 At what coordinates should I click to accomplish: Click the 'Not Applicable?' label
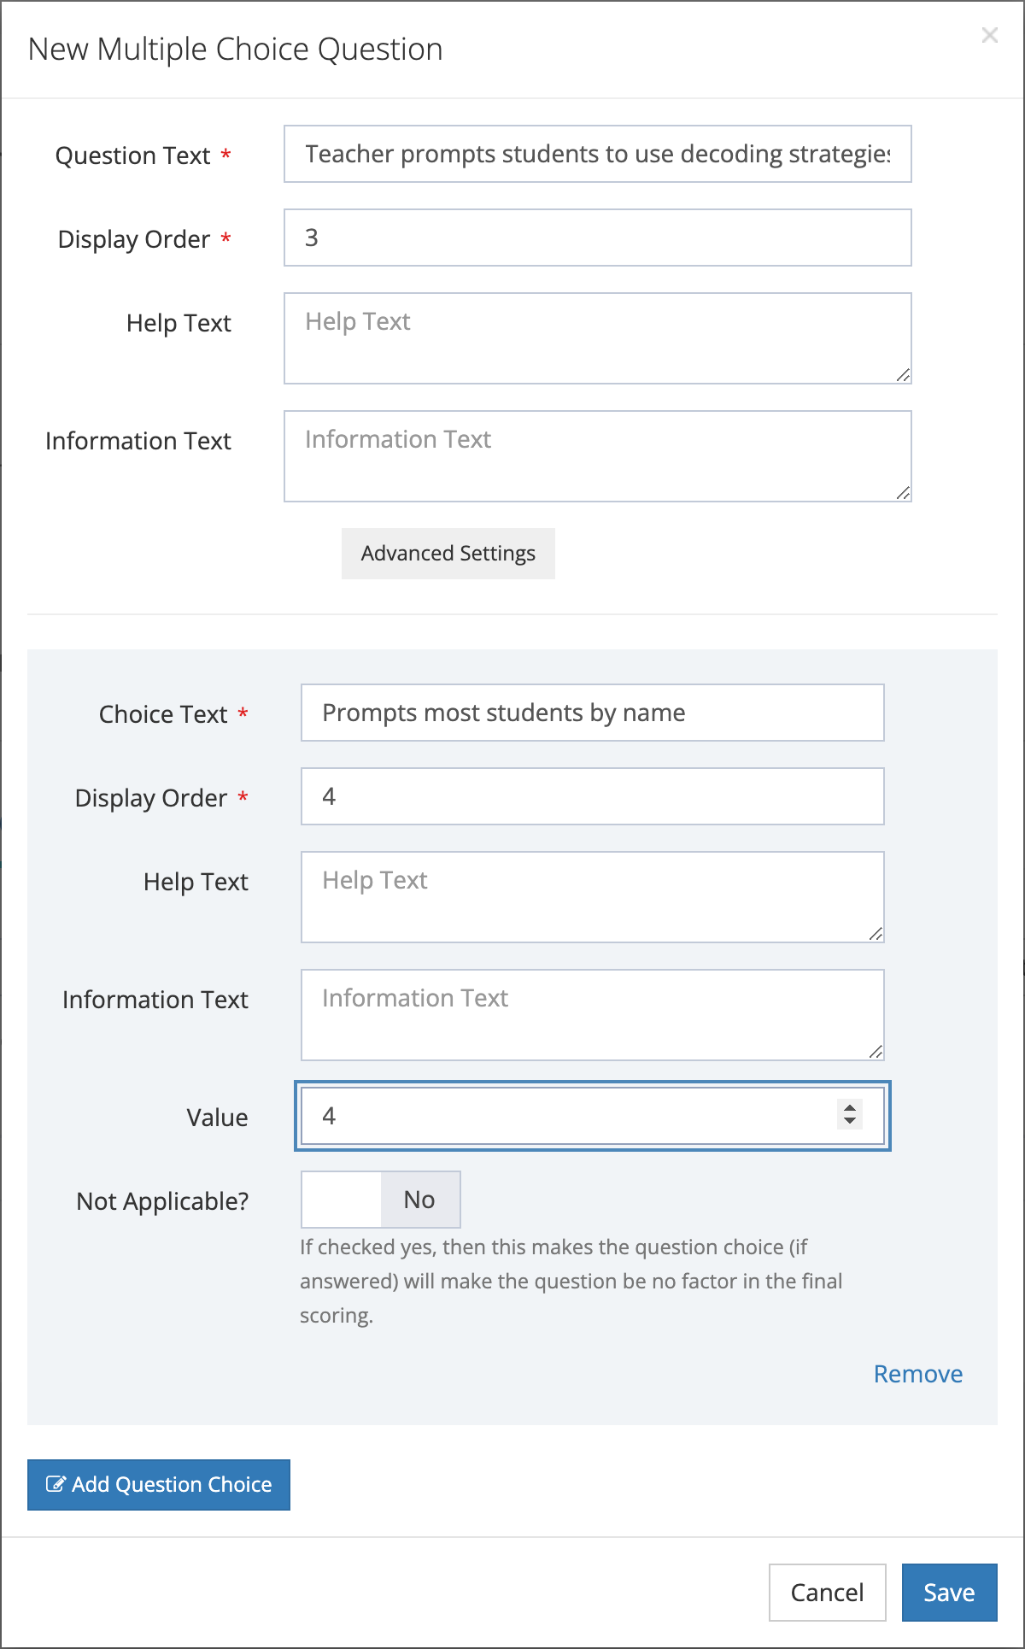(162, 1201)
